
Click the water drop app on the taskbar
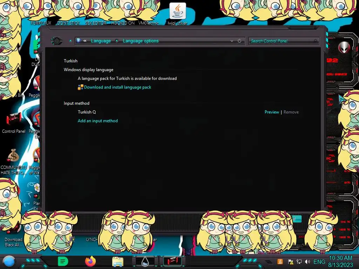(x=145, y=261)
